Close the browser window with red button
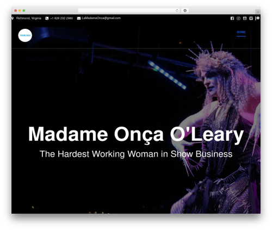This screenshot has width=272, height=230. point(16,11)
